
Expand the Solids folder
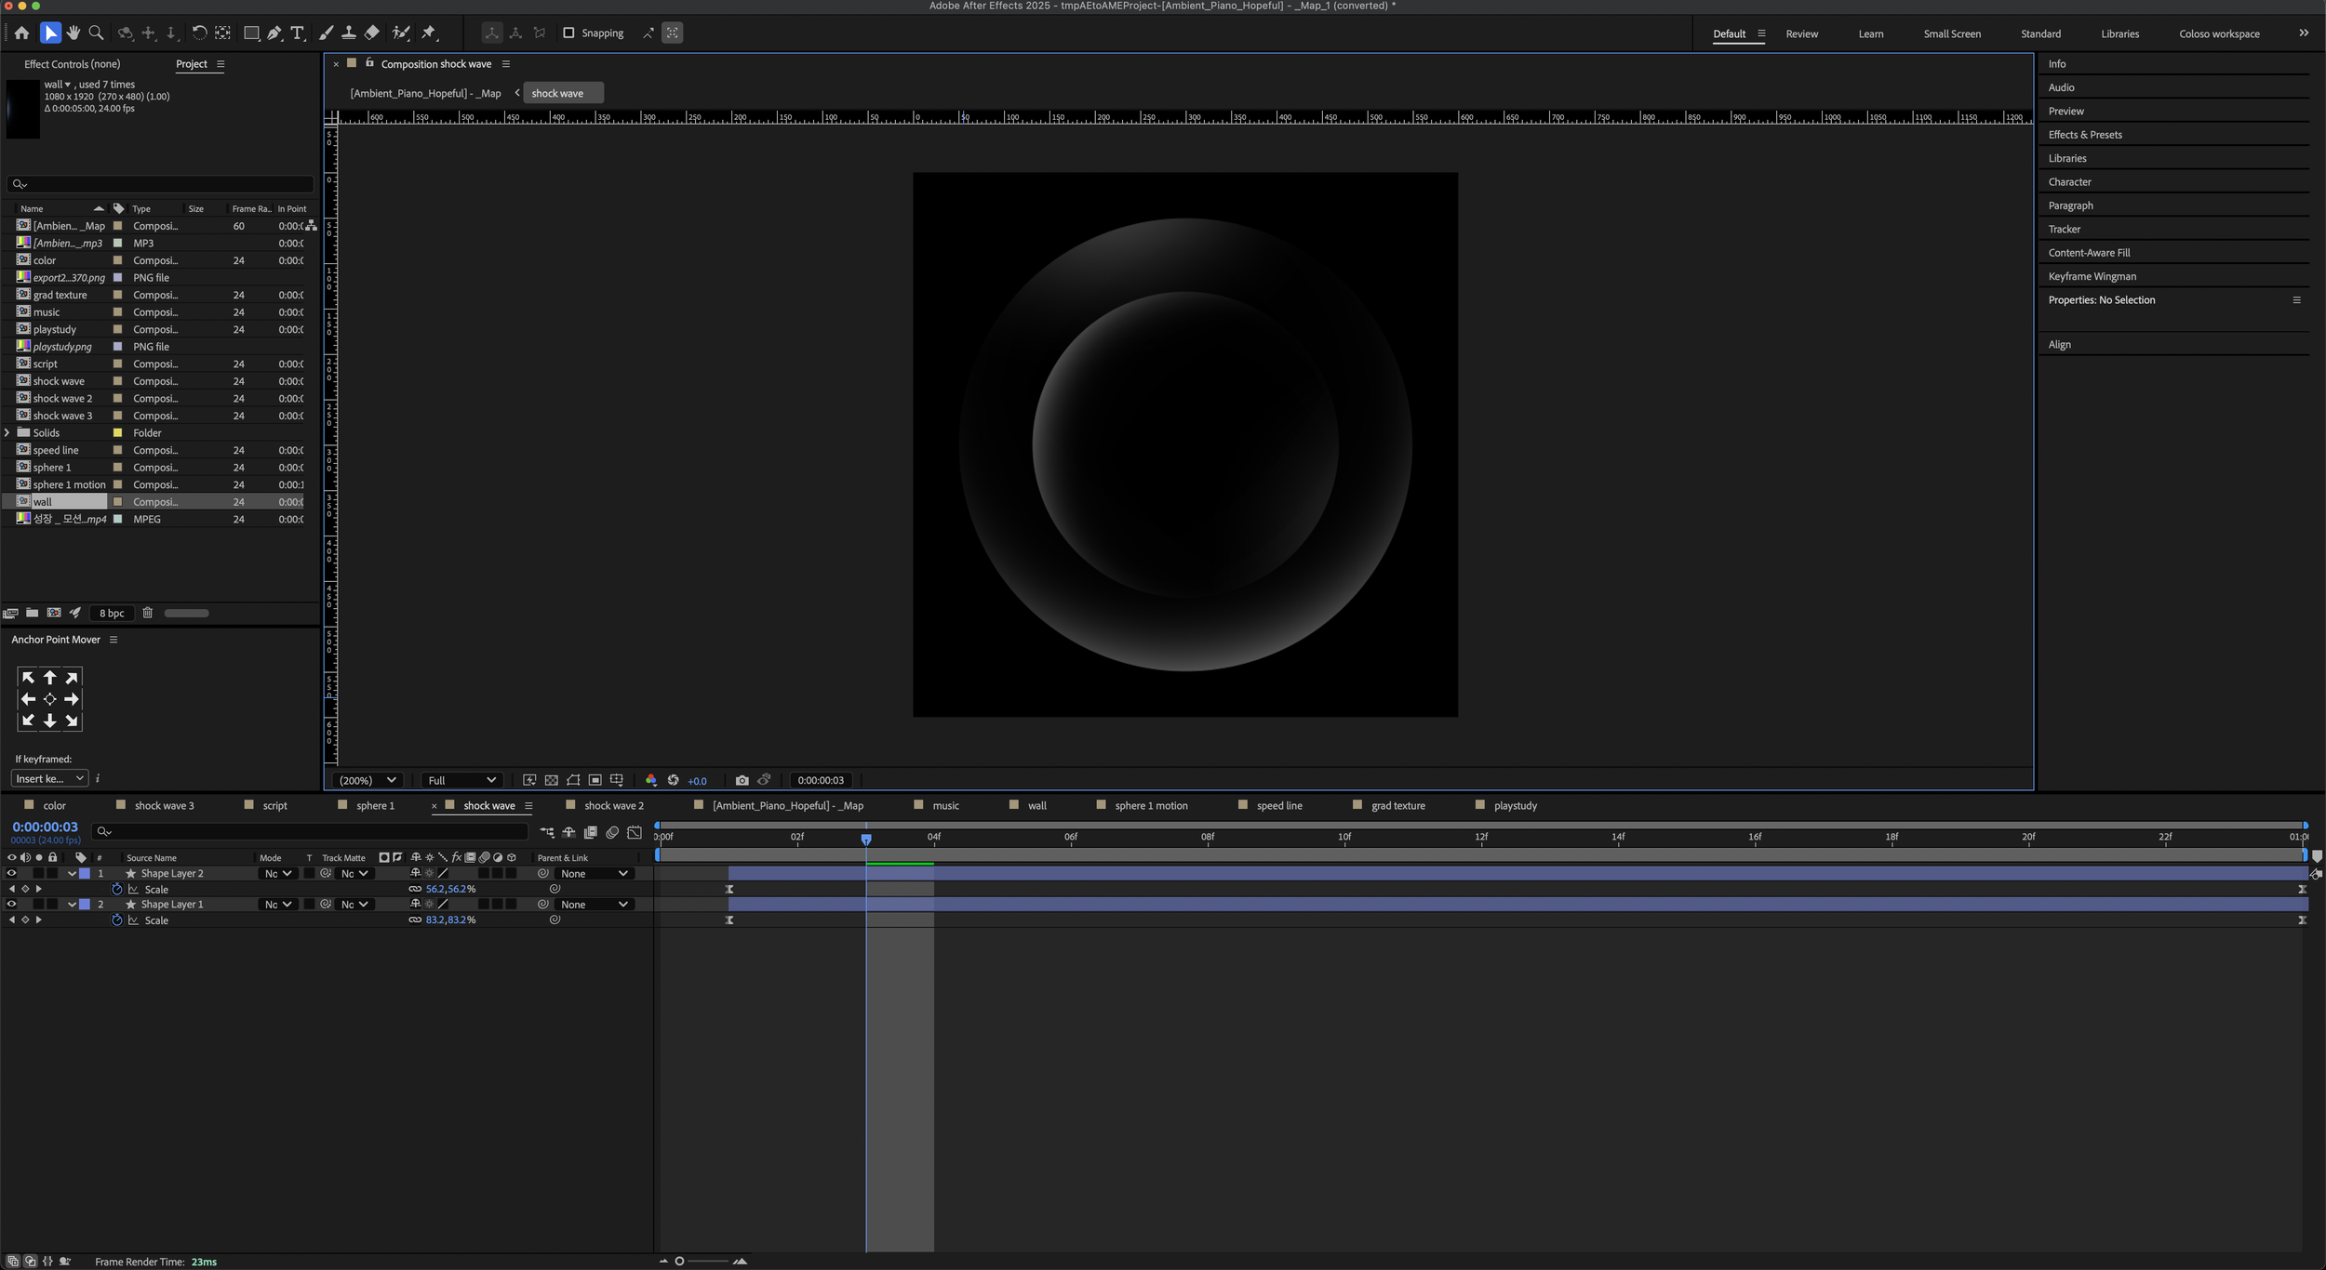click(7, 432)
